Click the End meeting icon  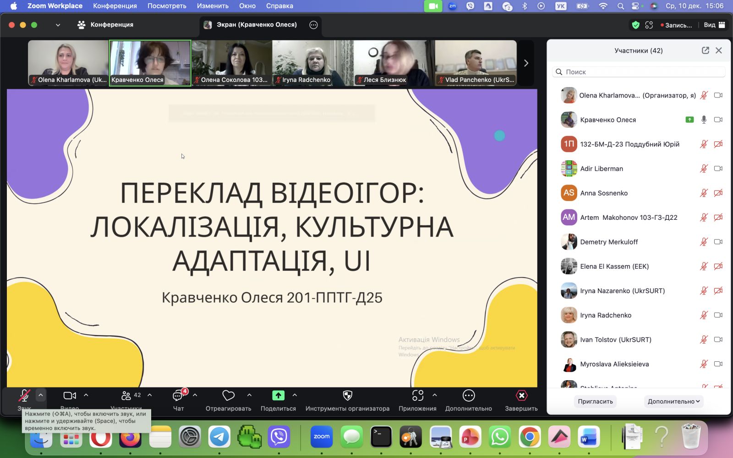(x=521, y=396)
